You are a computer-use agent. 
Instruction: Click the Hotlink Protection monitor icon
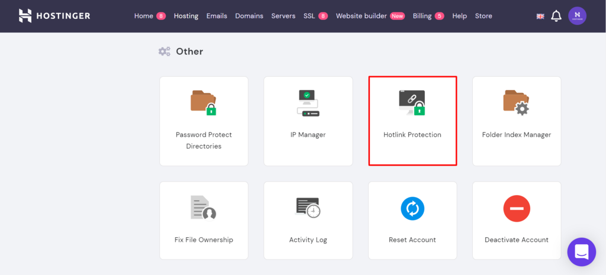pyautogui.click(x=412, y=102)
